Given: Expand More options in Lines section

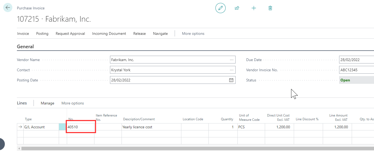Looking at the screenshot, I should (73, 103).
